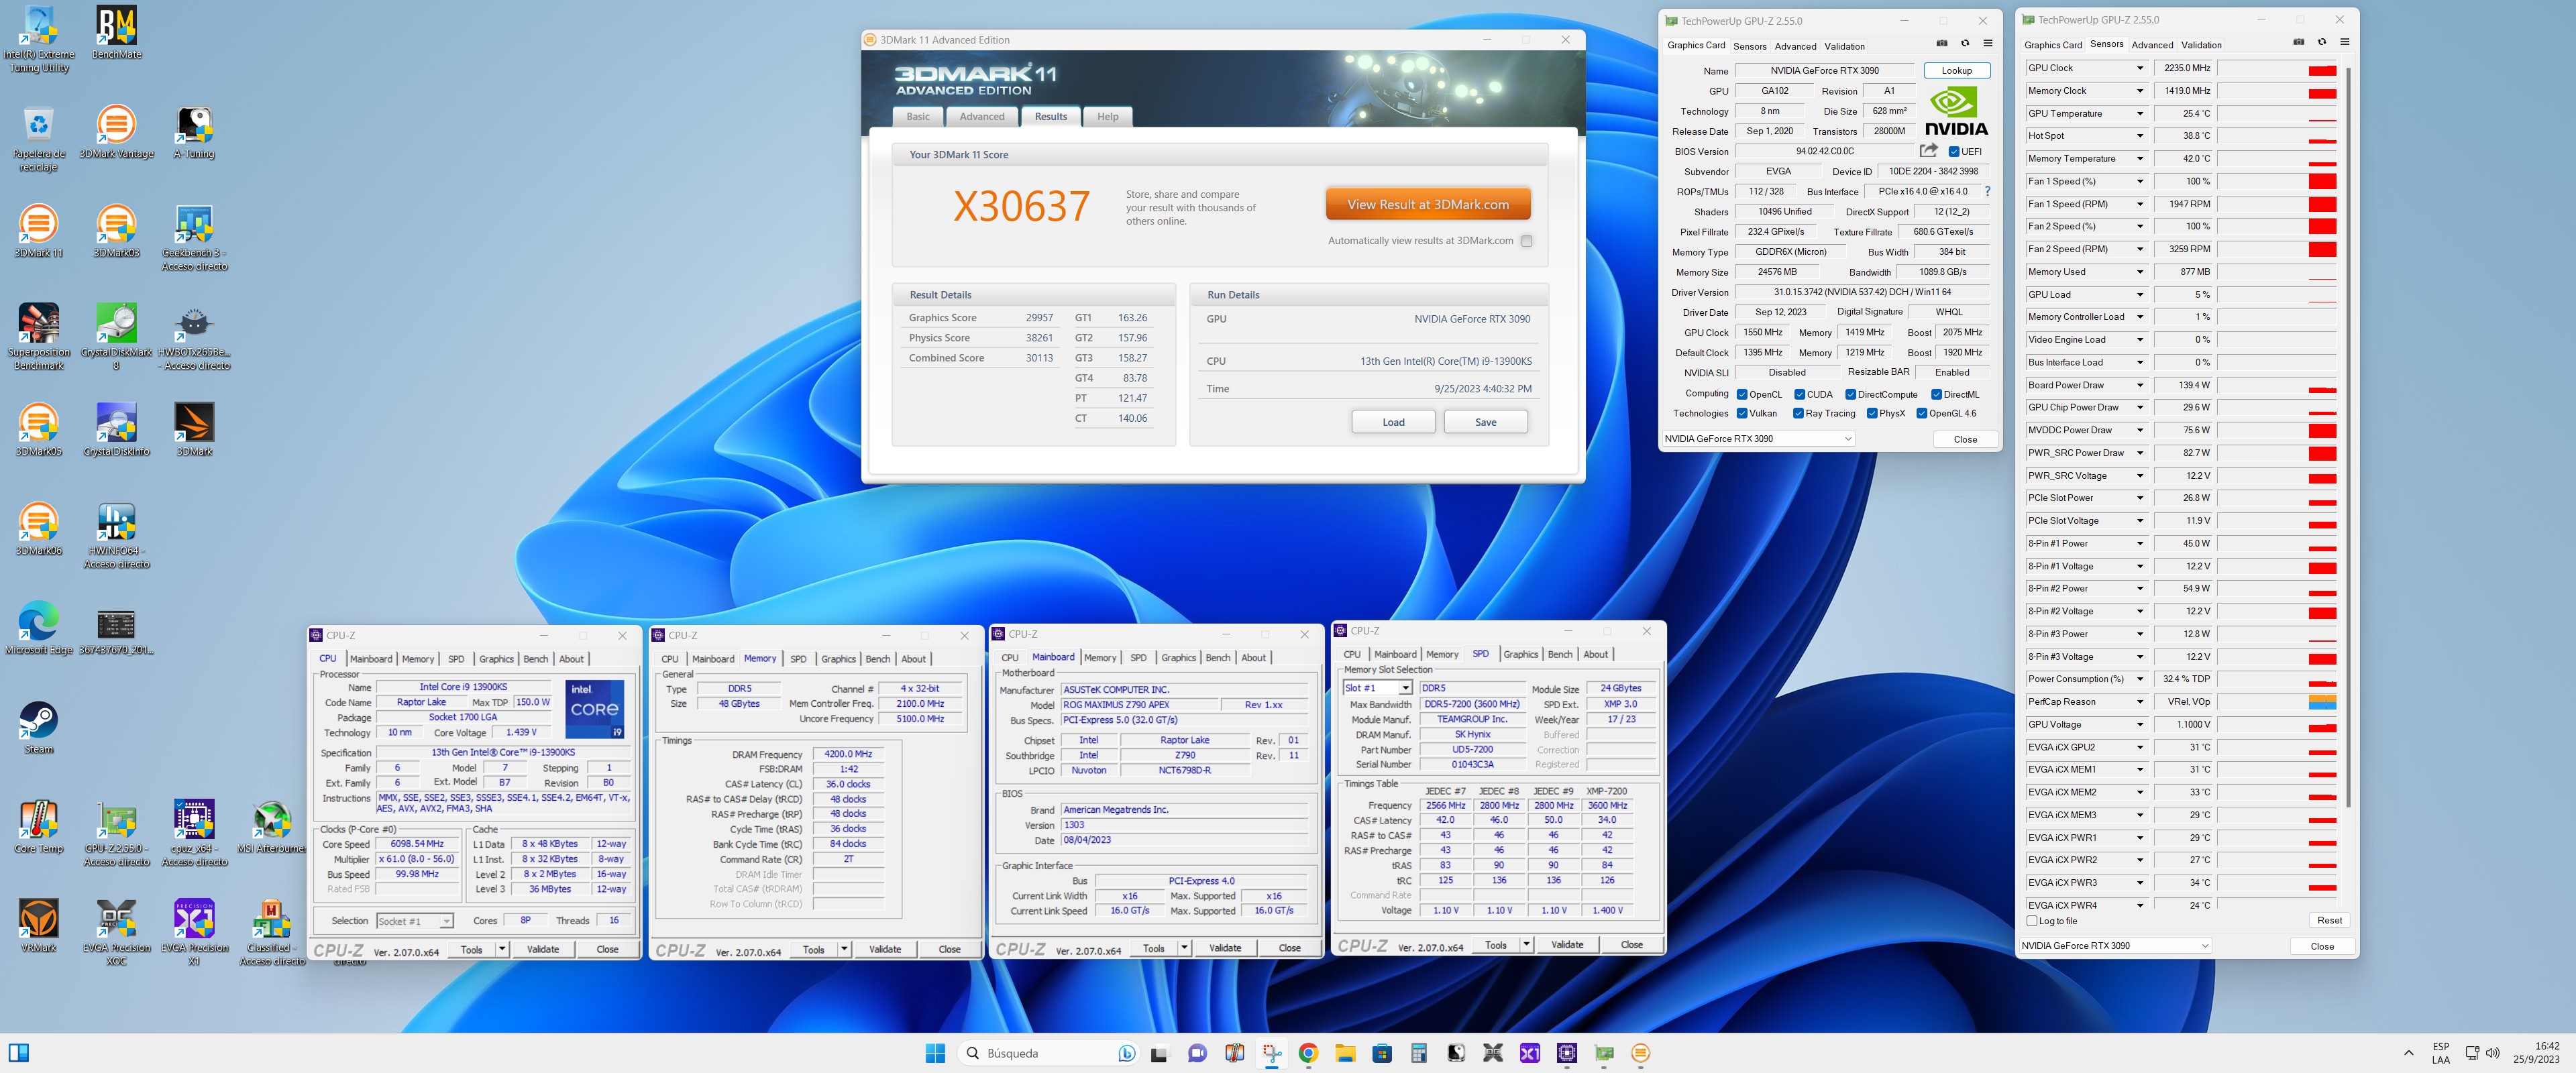
Task: Open 3DMark Vantage desktop shortcut
Action: coord(116,132)
